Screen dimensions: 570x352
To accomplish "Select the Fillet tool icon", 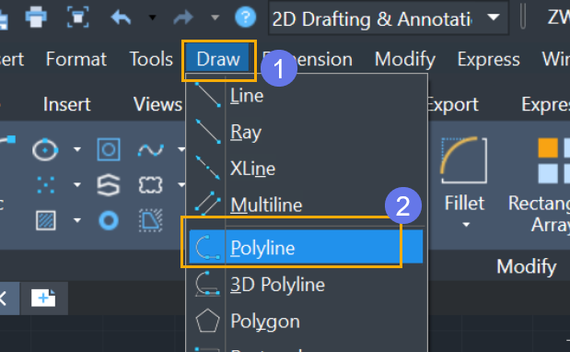I will (464, 160).
